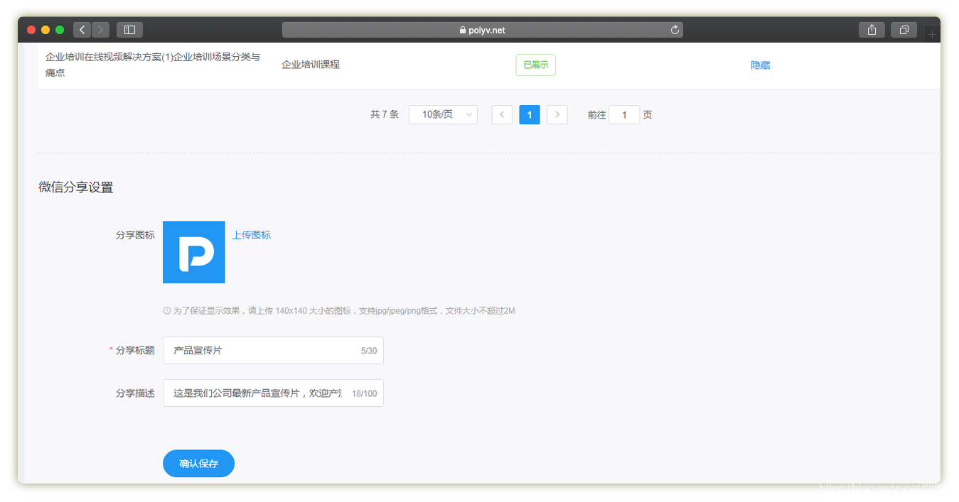Click Safari forward navigation arrow

[x=101, y=30]
